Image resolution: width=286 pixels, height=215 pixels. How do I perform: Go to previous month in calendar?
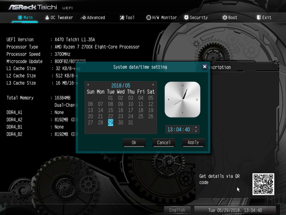pos(88,85)
